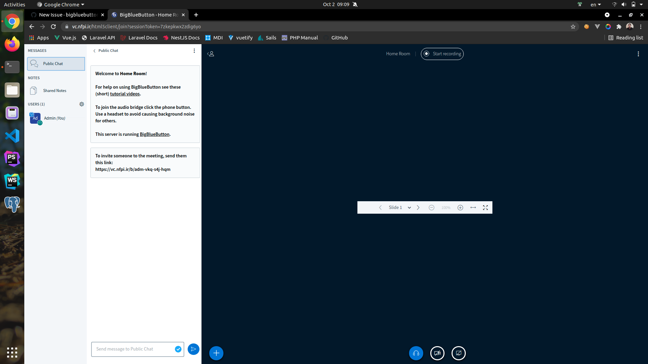The width and height of the screenshot is (648, 364).
Task: Make the presentation fullscreen
Action: point(485,207)
